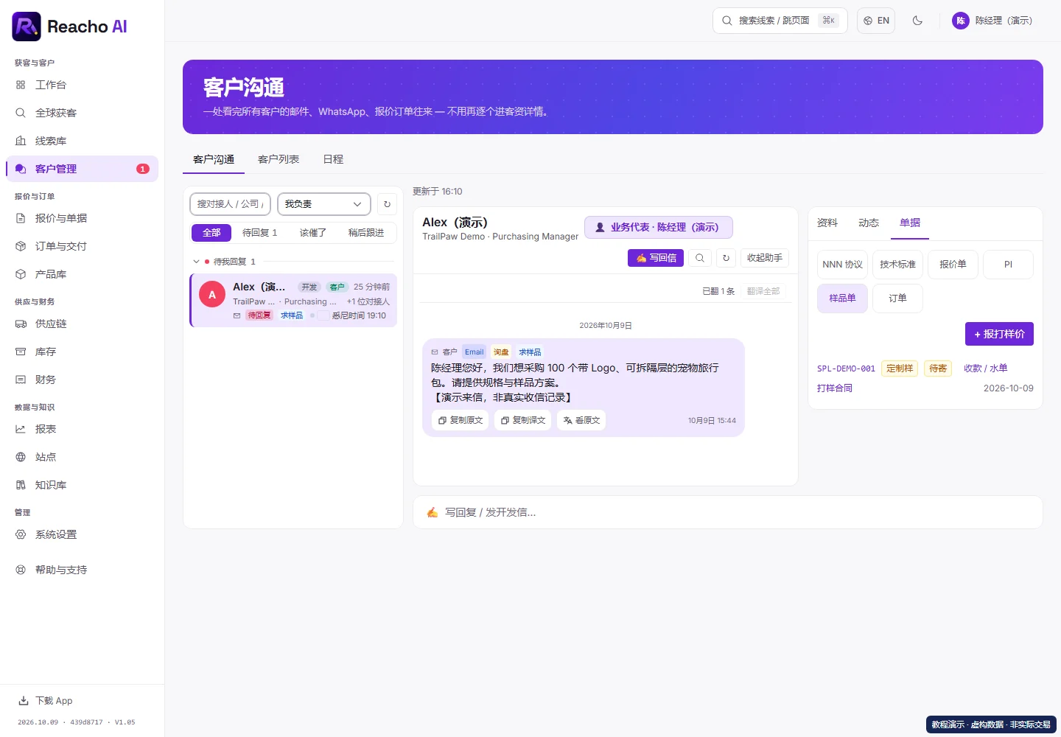Image resolution: width=1061 pixels, height=737 pixels.
Task: Open the 我负责 filter dropdown
Action: 323,204
